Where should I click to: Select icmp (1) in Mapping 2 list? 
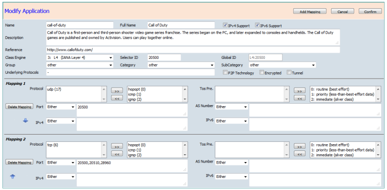click(135, 150)
